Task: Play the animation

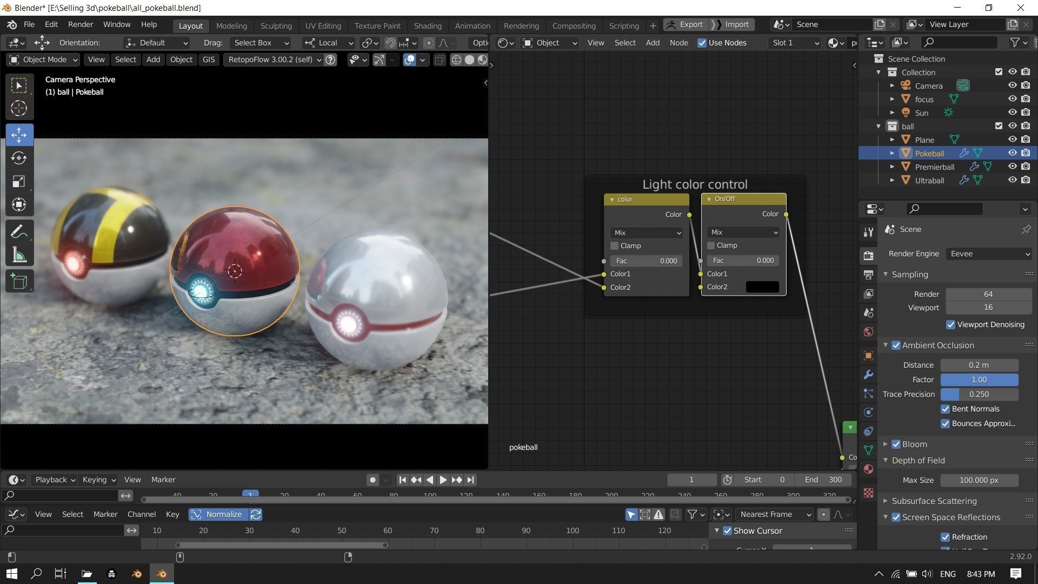Action: [443, 480]
